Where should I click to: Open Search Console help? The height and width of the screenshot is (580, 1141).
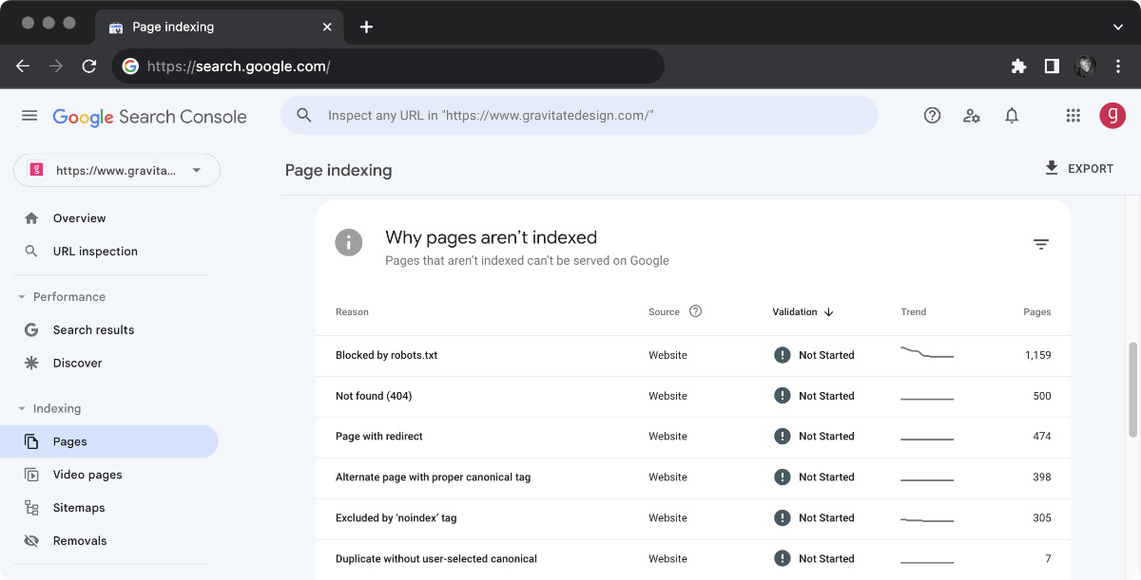(932, 115)
